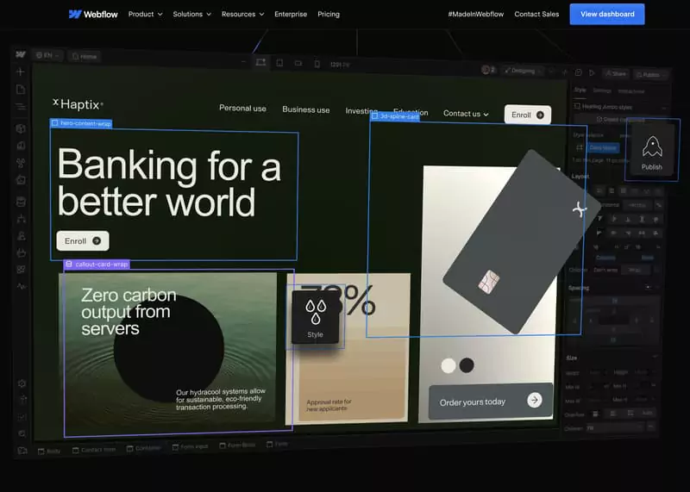Open the Navigator panel icon

20,107
